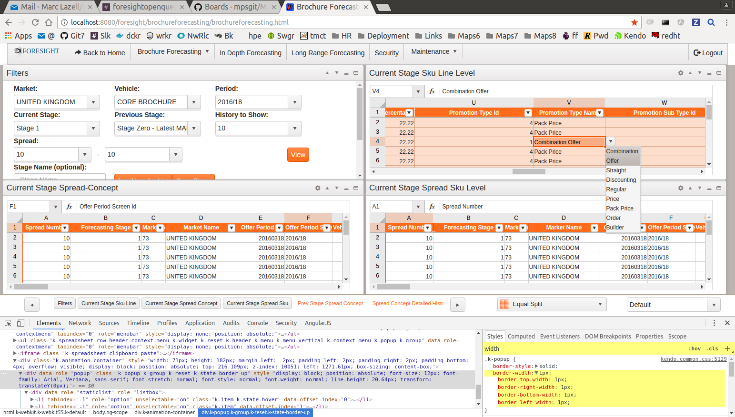Click the bookmark star in the address bar
Screen dimensions: 735x417
(634, 22)
